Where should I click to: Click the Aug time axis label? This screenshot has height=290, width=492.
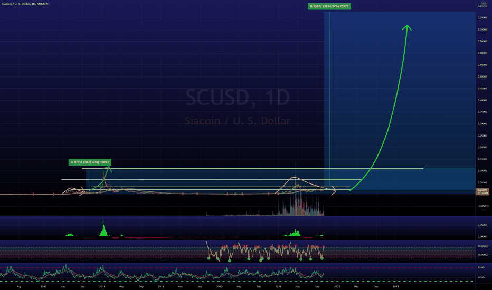pos(19,286)
